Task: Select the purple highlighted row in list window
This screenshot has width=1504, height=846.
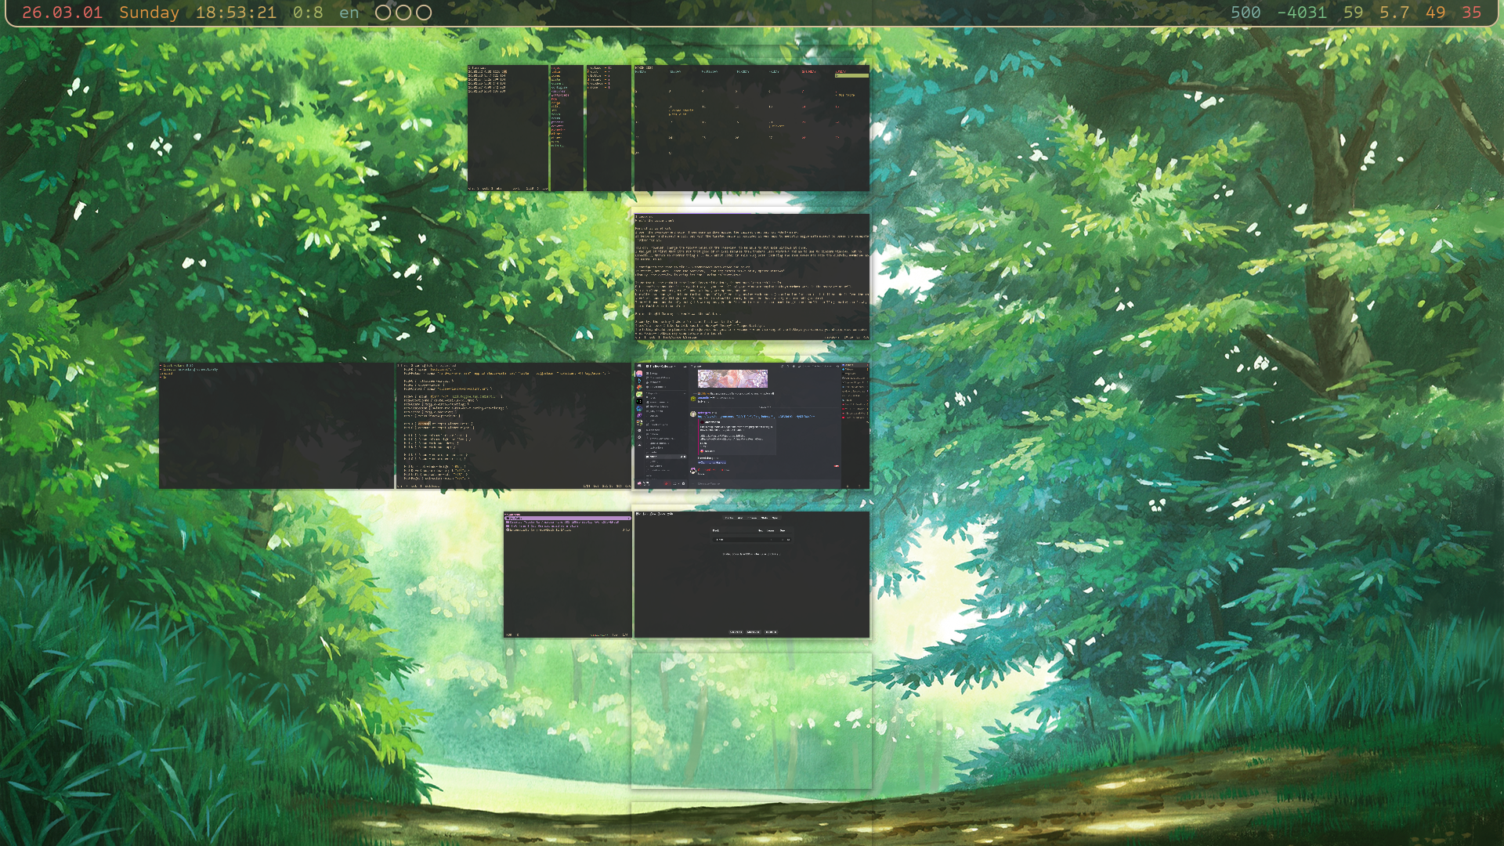Action: click(567, 519)
